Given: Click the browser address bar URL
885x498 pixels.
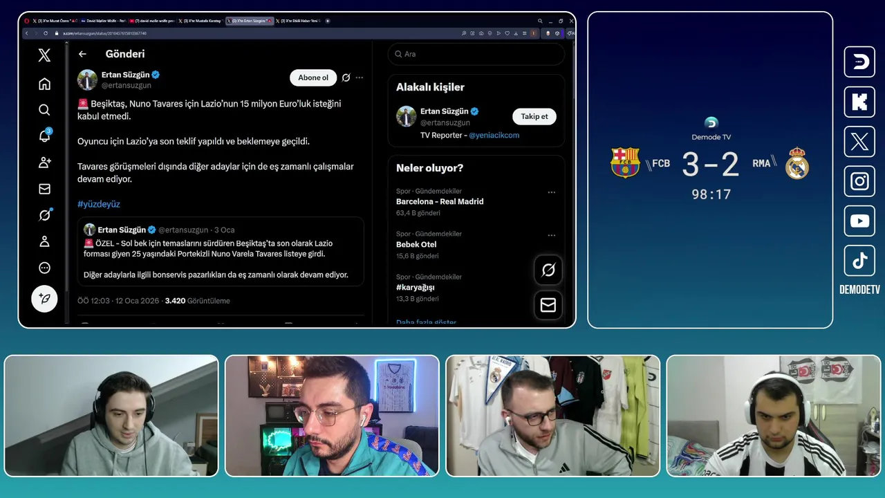Looking at the screenshot, I should (x=105, y=33).
